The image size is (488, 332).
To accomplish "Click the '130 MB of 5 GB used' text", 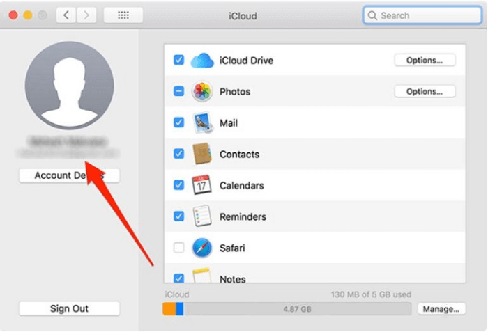I will [x=371, y=294].
